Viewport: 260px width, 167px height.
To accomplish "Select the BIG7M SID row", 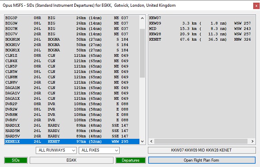I will (x=72, y=29).
